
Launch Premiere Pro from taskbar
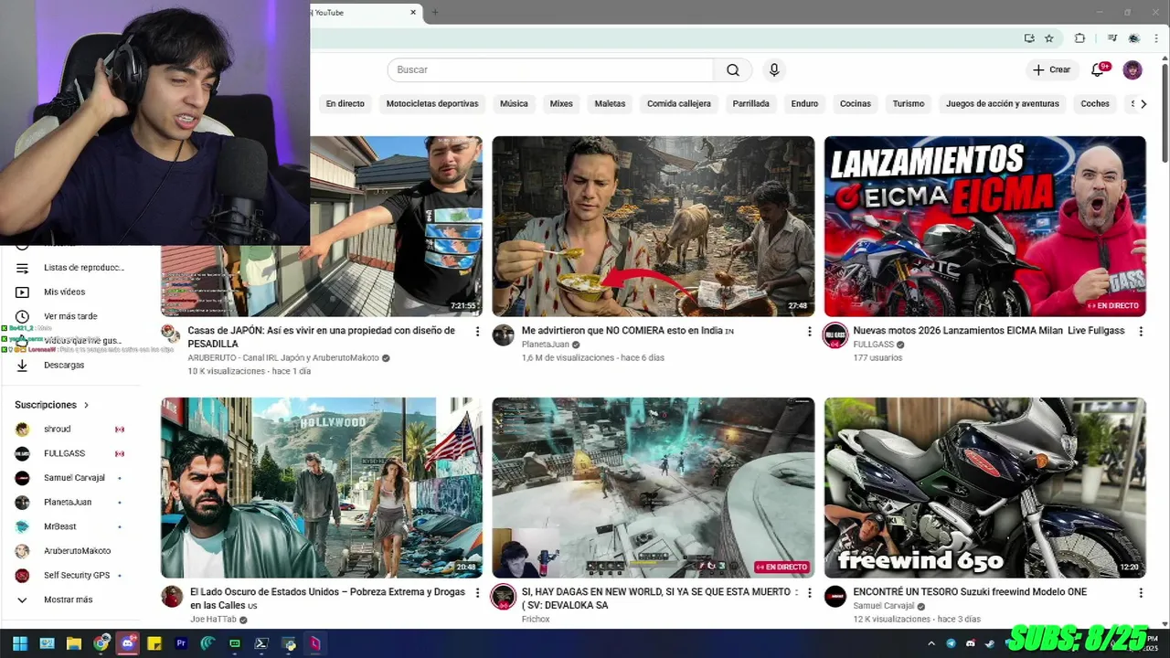point(181,643)
